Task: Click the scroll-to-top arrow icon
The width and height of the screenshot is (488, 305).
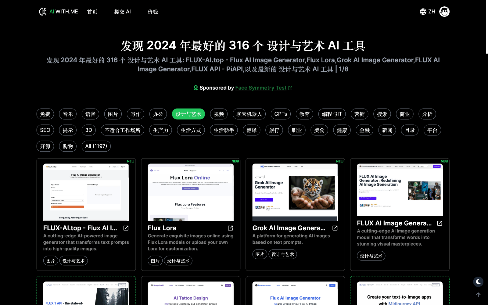Action: 478,295
